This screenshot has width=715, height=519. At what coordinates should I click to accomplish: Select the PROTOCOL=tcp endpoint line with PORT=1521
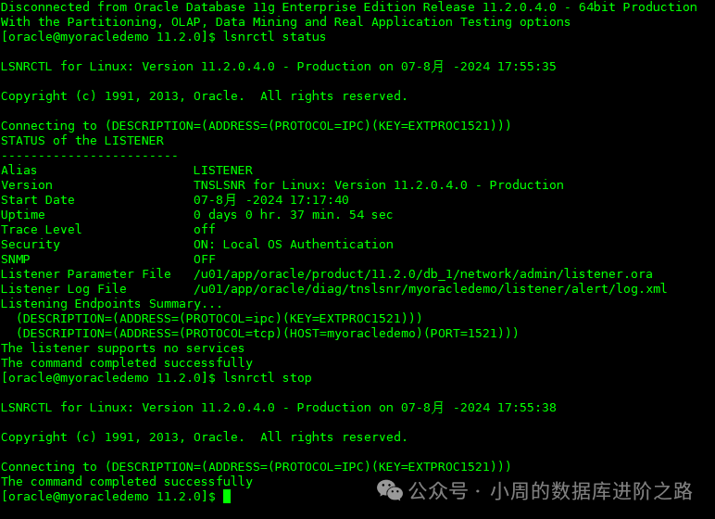coord(268,334)
